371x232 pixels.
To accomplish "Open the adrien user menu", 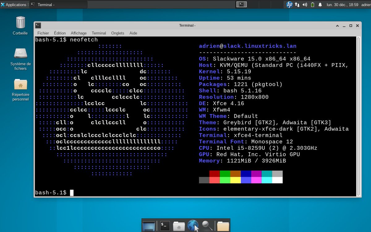I will click(x=366, y=5).
